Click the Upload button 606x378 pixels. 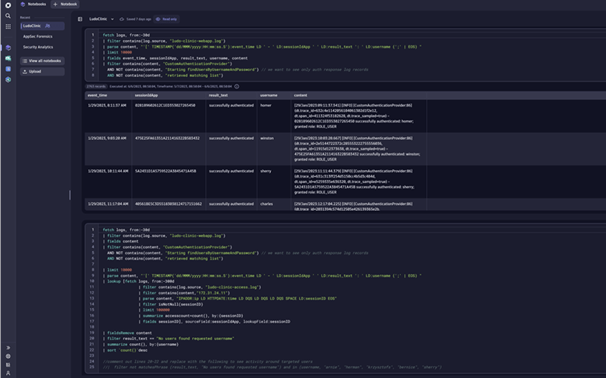click(32, 71)
